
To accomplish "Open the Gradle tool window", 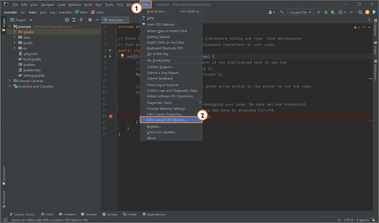I will [375, 48].
